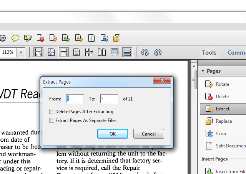Click the replace pages toolbar icon
Screen dimensions: 246x174
tap(117, 38)
